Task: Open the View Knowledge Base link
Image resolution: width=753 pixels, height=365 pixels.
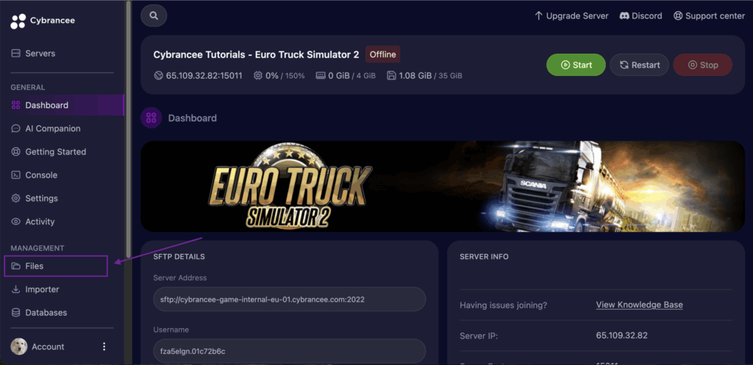Action: tap(639, 305)
